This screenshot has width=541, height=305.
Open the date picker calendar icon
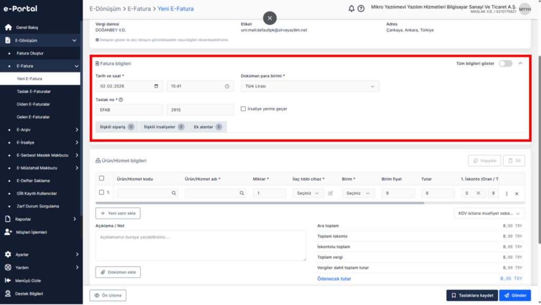156,86
